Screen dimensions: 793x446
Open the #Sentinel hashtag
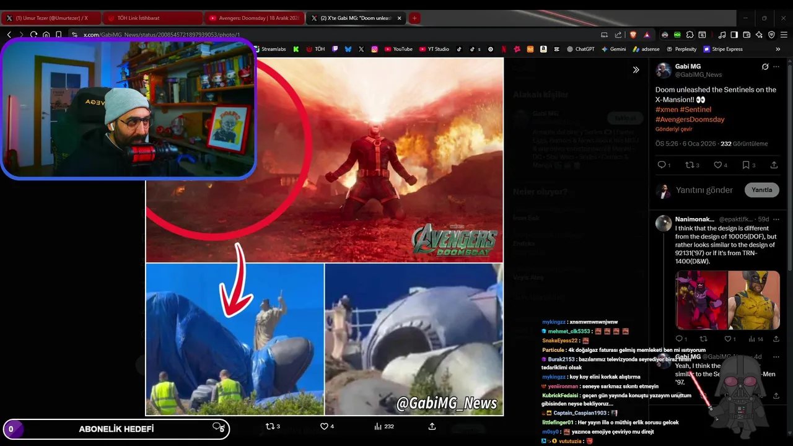[696, 110]
